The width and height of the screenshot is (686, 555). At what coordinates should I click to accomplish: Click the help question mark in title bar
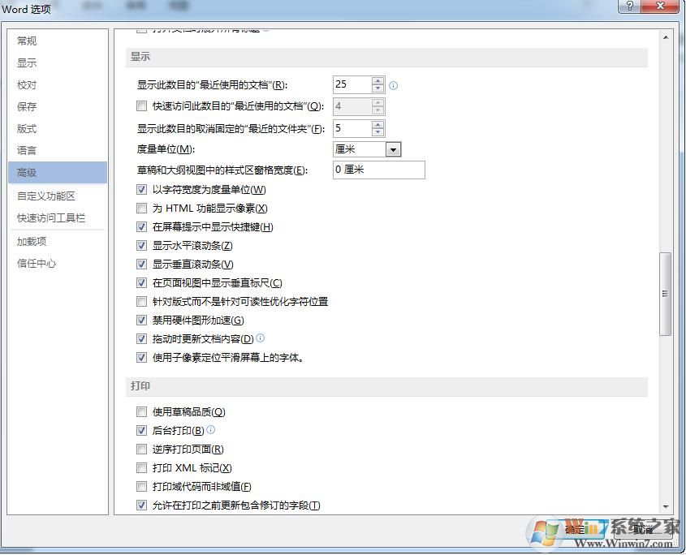[629, 6]
